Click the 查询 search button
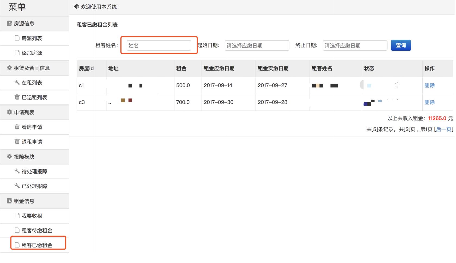This screenshot has height=263, width=456. pyautogui.click(x=401, y=45)
